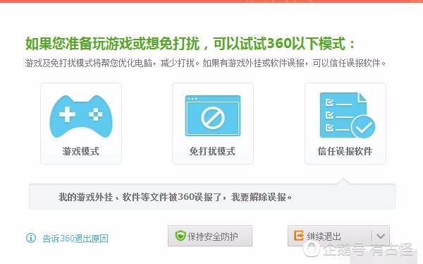Click the tooltip text 我要解除误报
The width and height of the screenshot is (423, 264).
click(262, 197)
